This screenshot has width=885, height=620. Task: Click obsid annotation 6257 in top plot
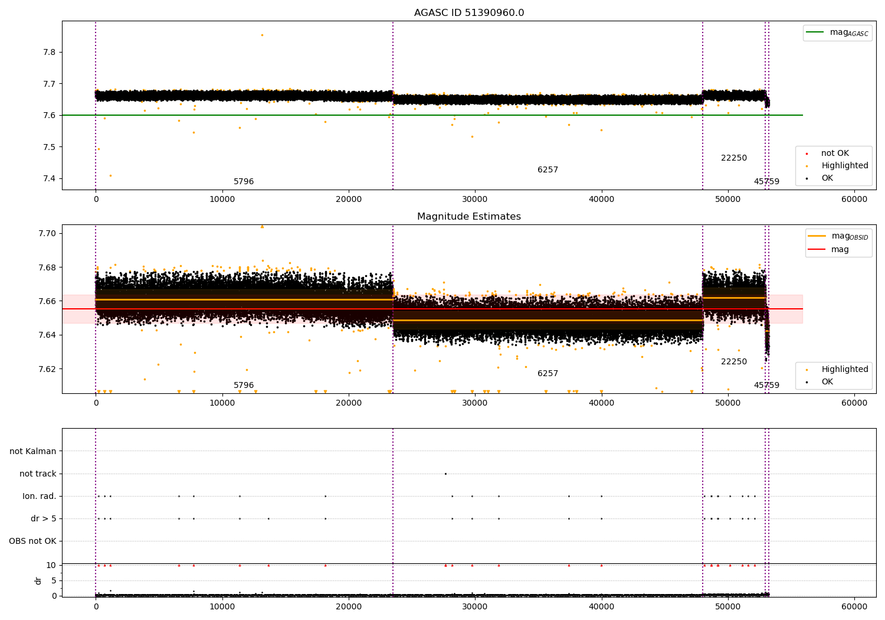548,170
